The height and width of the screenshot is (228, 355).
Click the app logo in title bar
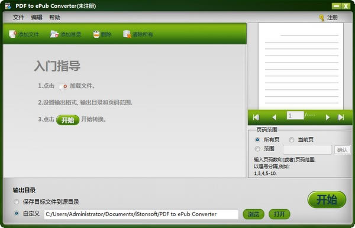pos(8,6)
